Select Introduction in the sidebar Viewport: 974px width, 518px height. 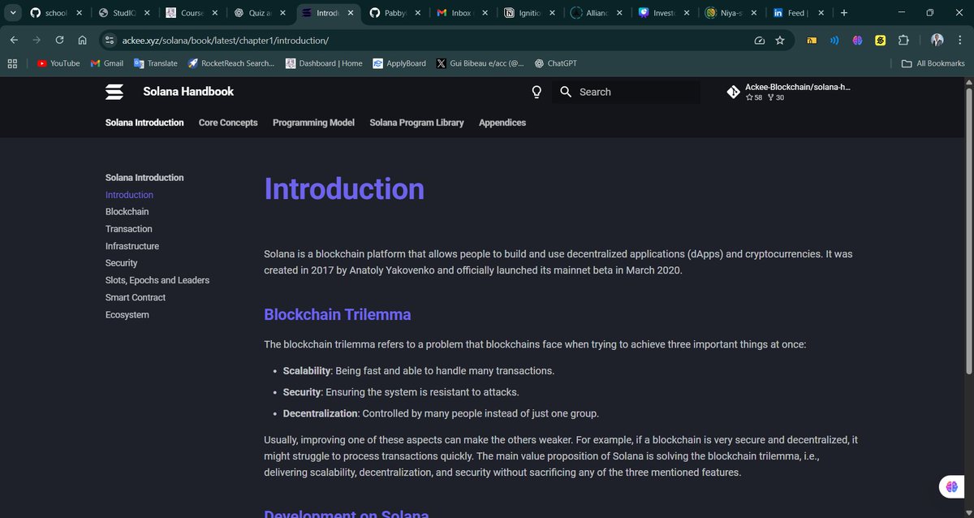(x=129, y=195)
